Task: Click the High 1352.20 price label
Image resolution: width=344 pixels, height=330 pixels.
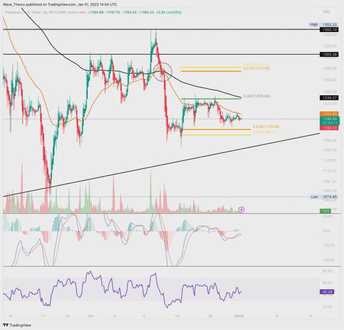Action: (323, 25)
